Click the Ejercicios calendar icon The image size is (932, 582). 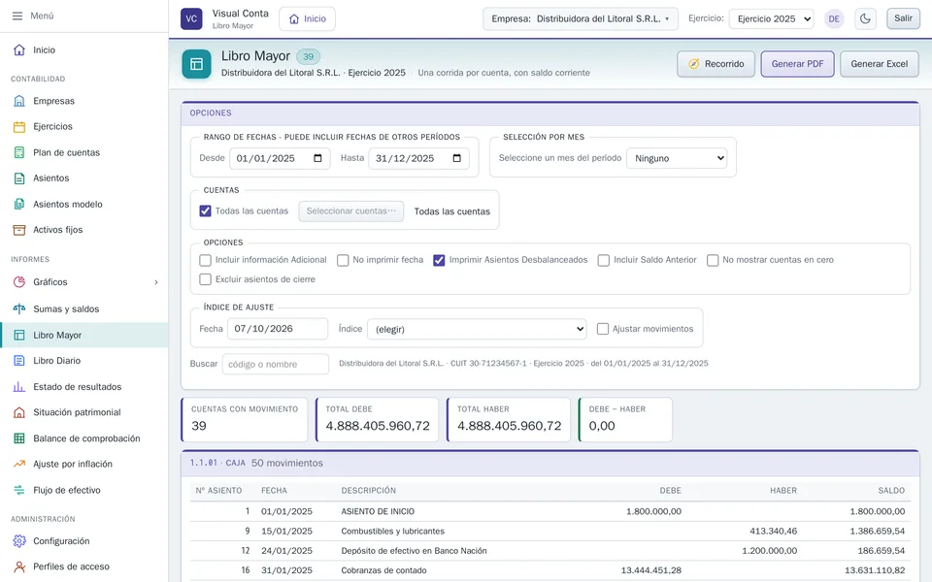(19, 126)
